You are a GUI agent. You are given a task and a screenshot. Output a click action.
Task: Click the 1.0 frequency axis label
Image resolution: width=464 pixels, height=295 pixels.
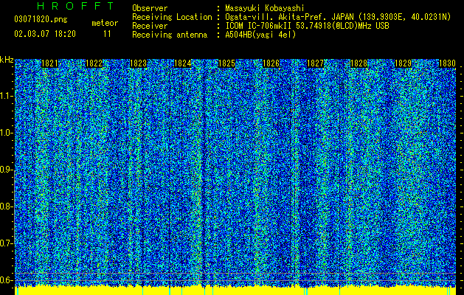(5, 133)
